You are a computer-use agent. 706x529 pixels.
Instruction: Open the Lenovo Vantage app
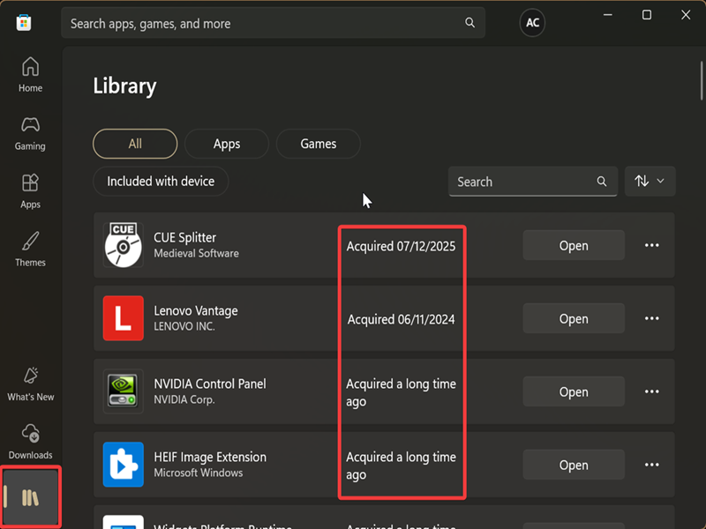[x=573, y=318]
